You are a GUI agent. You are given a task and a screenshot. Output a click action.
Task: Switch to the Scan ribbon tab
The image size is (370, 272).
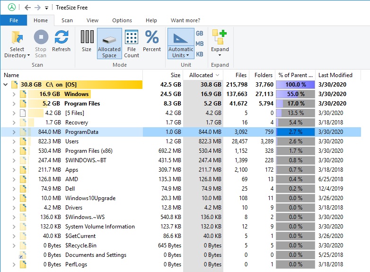pyautogui.click(x=67, y=20)
